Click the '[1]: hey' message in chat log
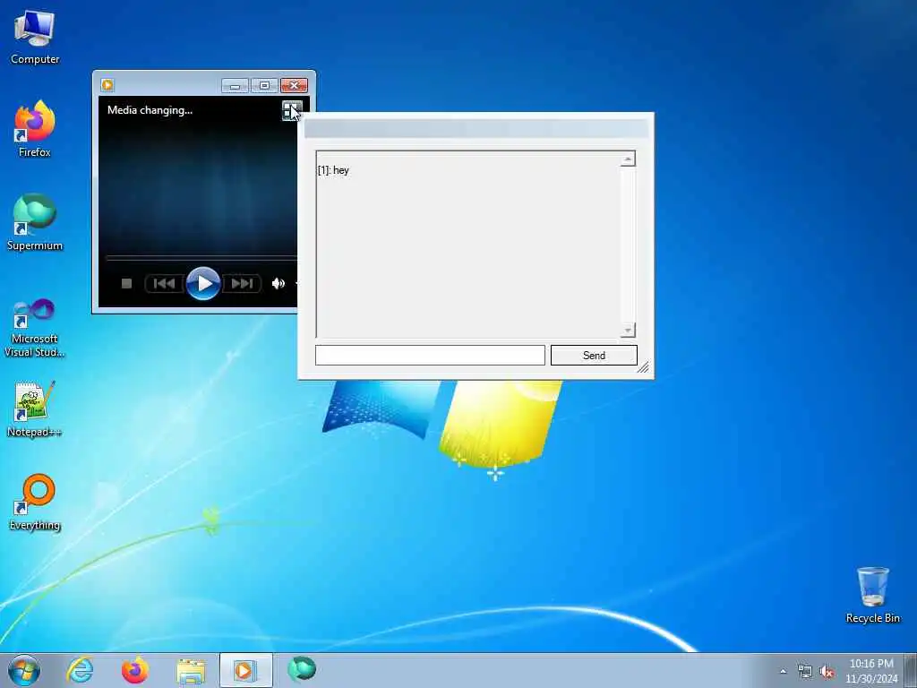This screenshot has height=688, width=917. [333, 170]
